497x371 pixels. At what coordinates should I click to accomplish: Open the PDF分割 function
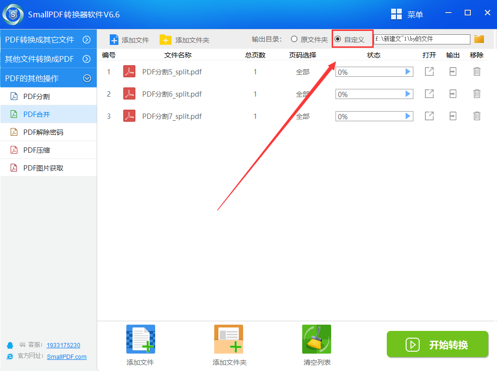(x=48, y=96)
